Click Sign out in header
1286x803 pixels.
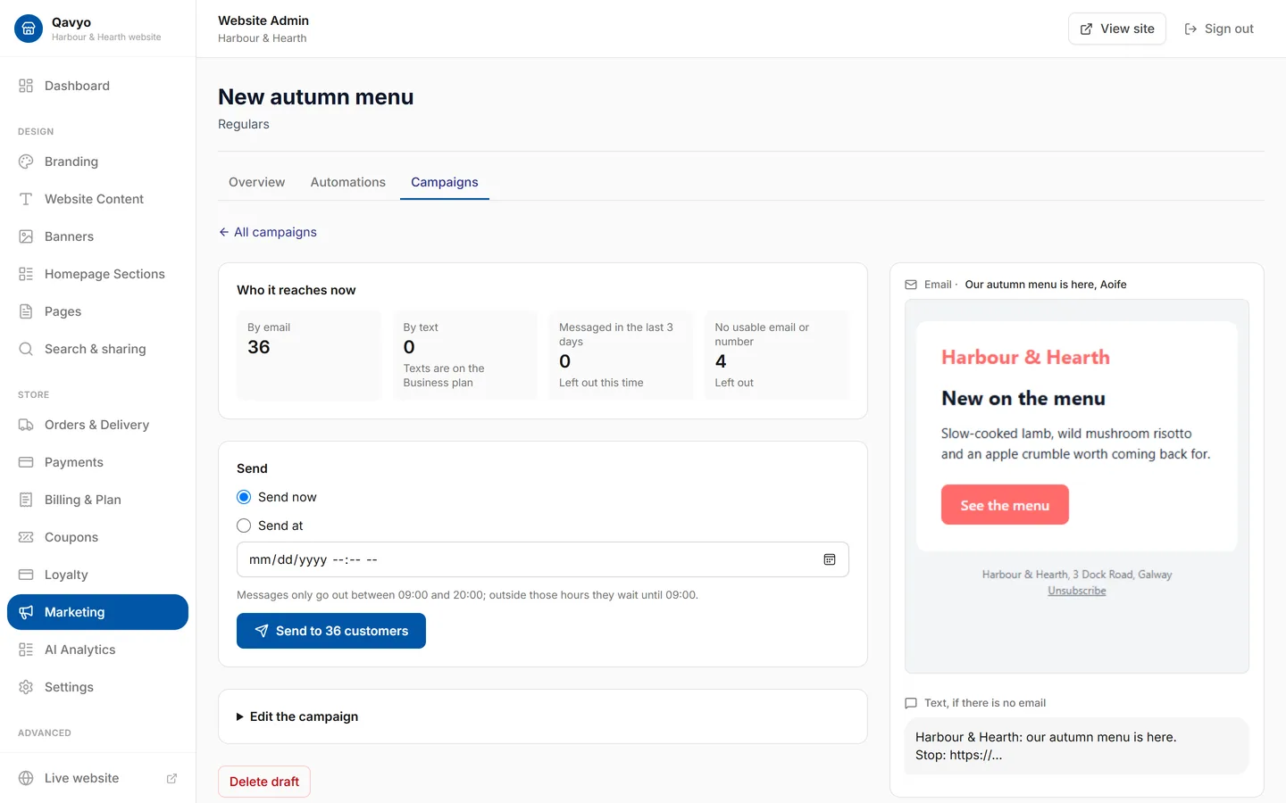[x=1219, y=29]
